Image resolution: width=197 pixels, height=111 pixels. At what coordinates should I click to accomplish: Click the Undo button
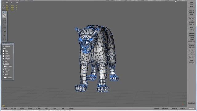point(191,3)
